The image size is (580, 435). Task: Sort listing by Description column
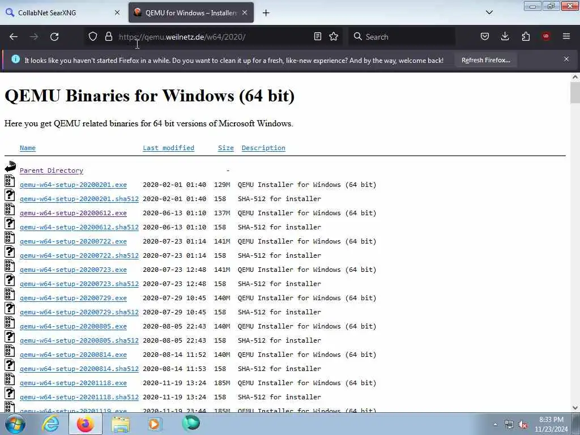263,148
